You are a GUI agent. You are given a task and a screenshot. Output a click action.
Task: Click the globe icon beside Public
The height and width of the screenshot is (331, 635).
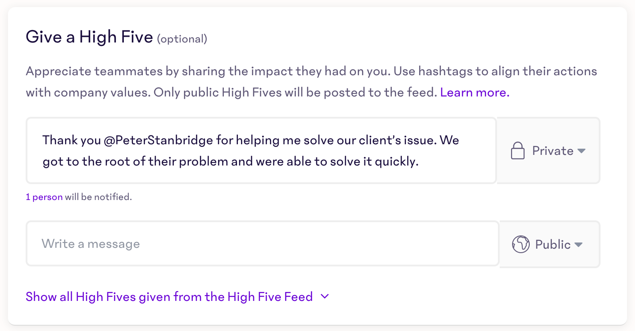[521, 244]
